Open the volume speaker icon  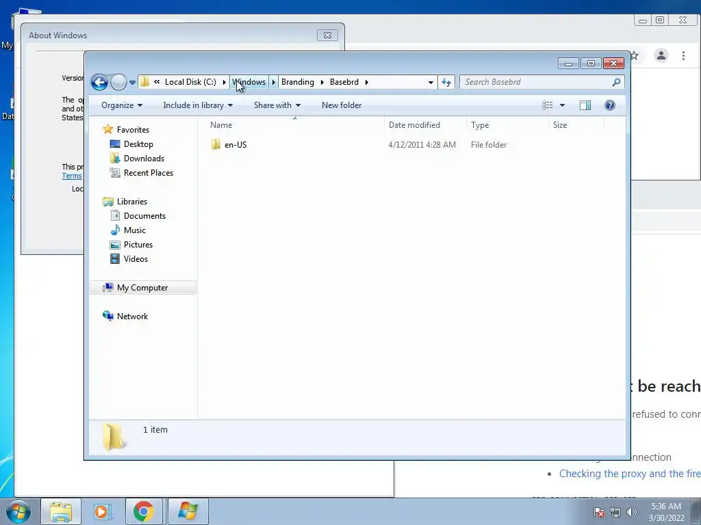pyautogui.click(x=631, y=512)
